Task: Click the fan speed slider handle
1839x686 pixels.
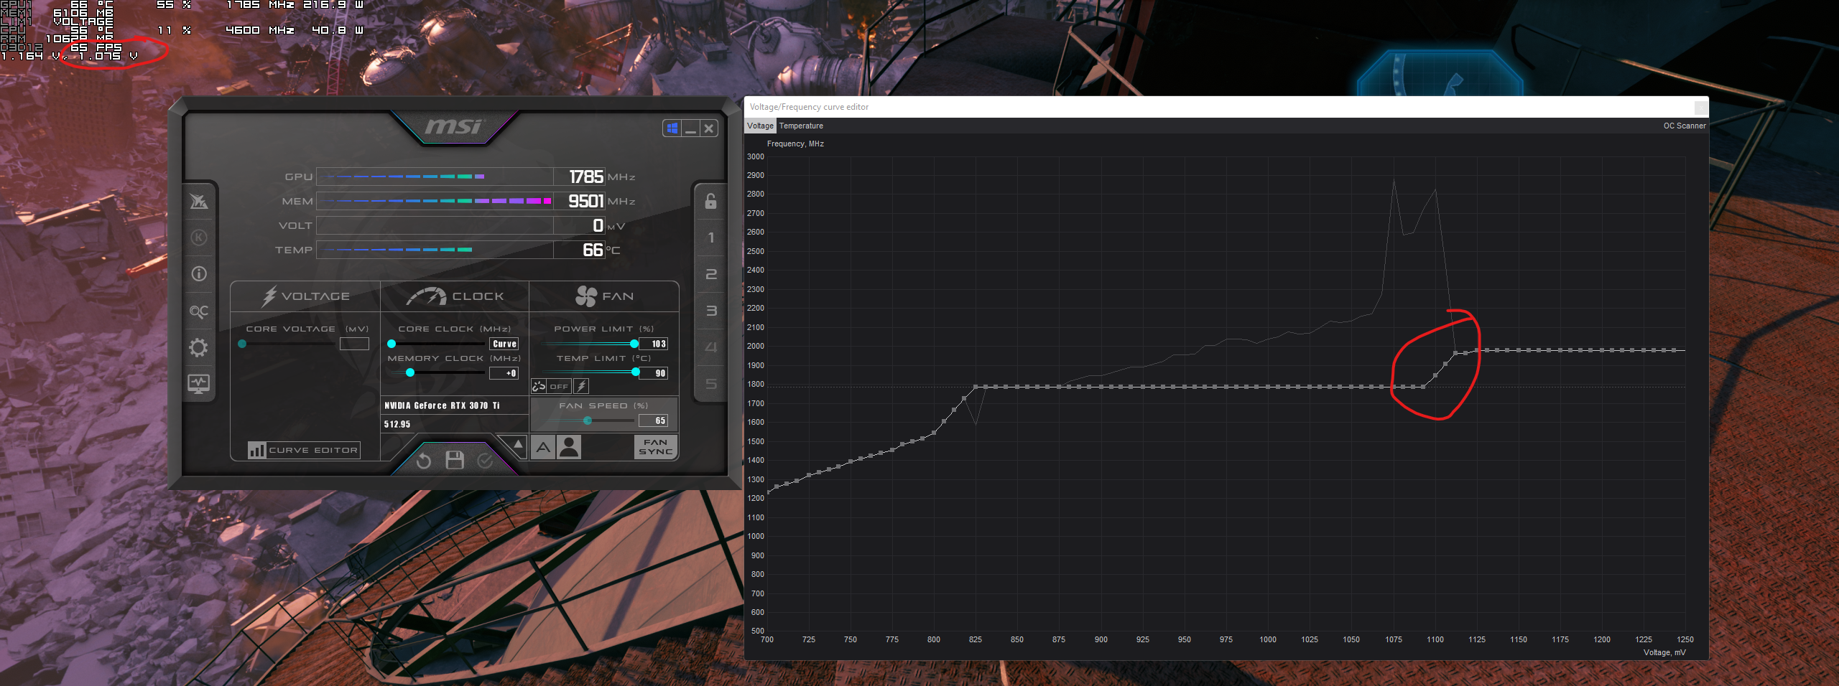Action: coord(588,420)
